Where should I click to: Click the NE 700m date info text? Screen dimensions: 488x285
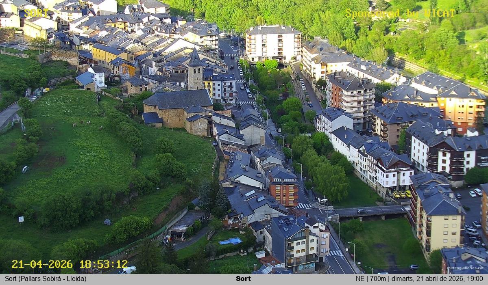[419, 279]
